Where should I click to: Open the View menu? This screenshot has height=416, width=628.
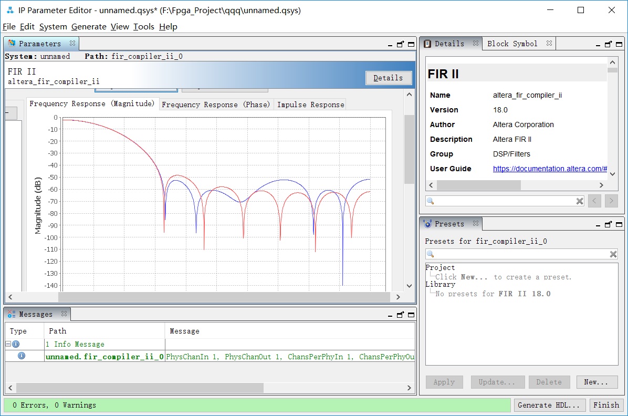pyautogui.click(x=120, y=26)
